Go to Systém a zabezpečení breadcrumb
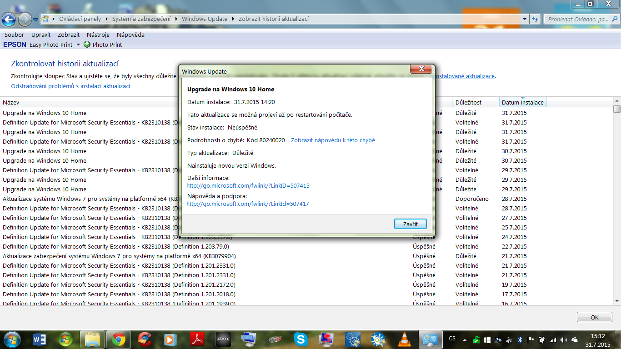The width and height of the screenshot is (621, 349). click(x=141, y=19)
